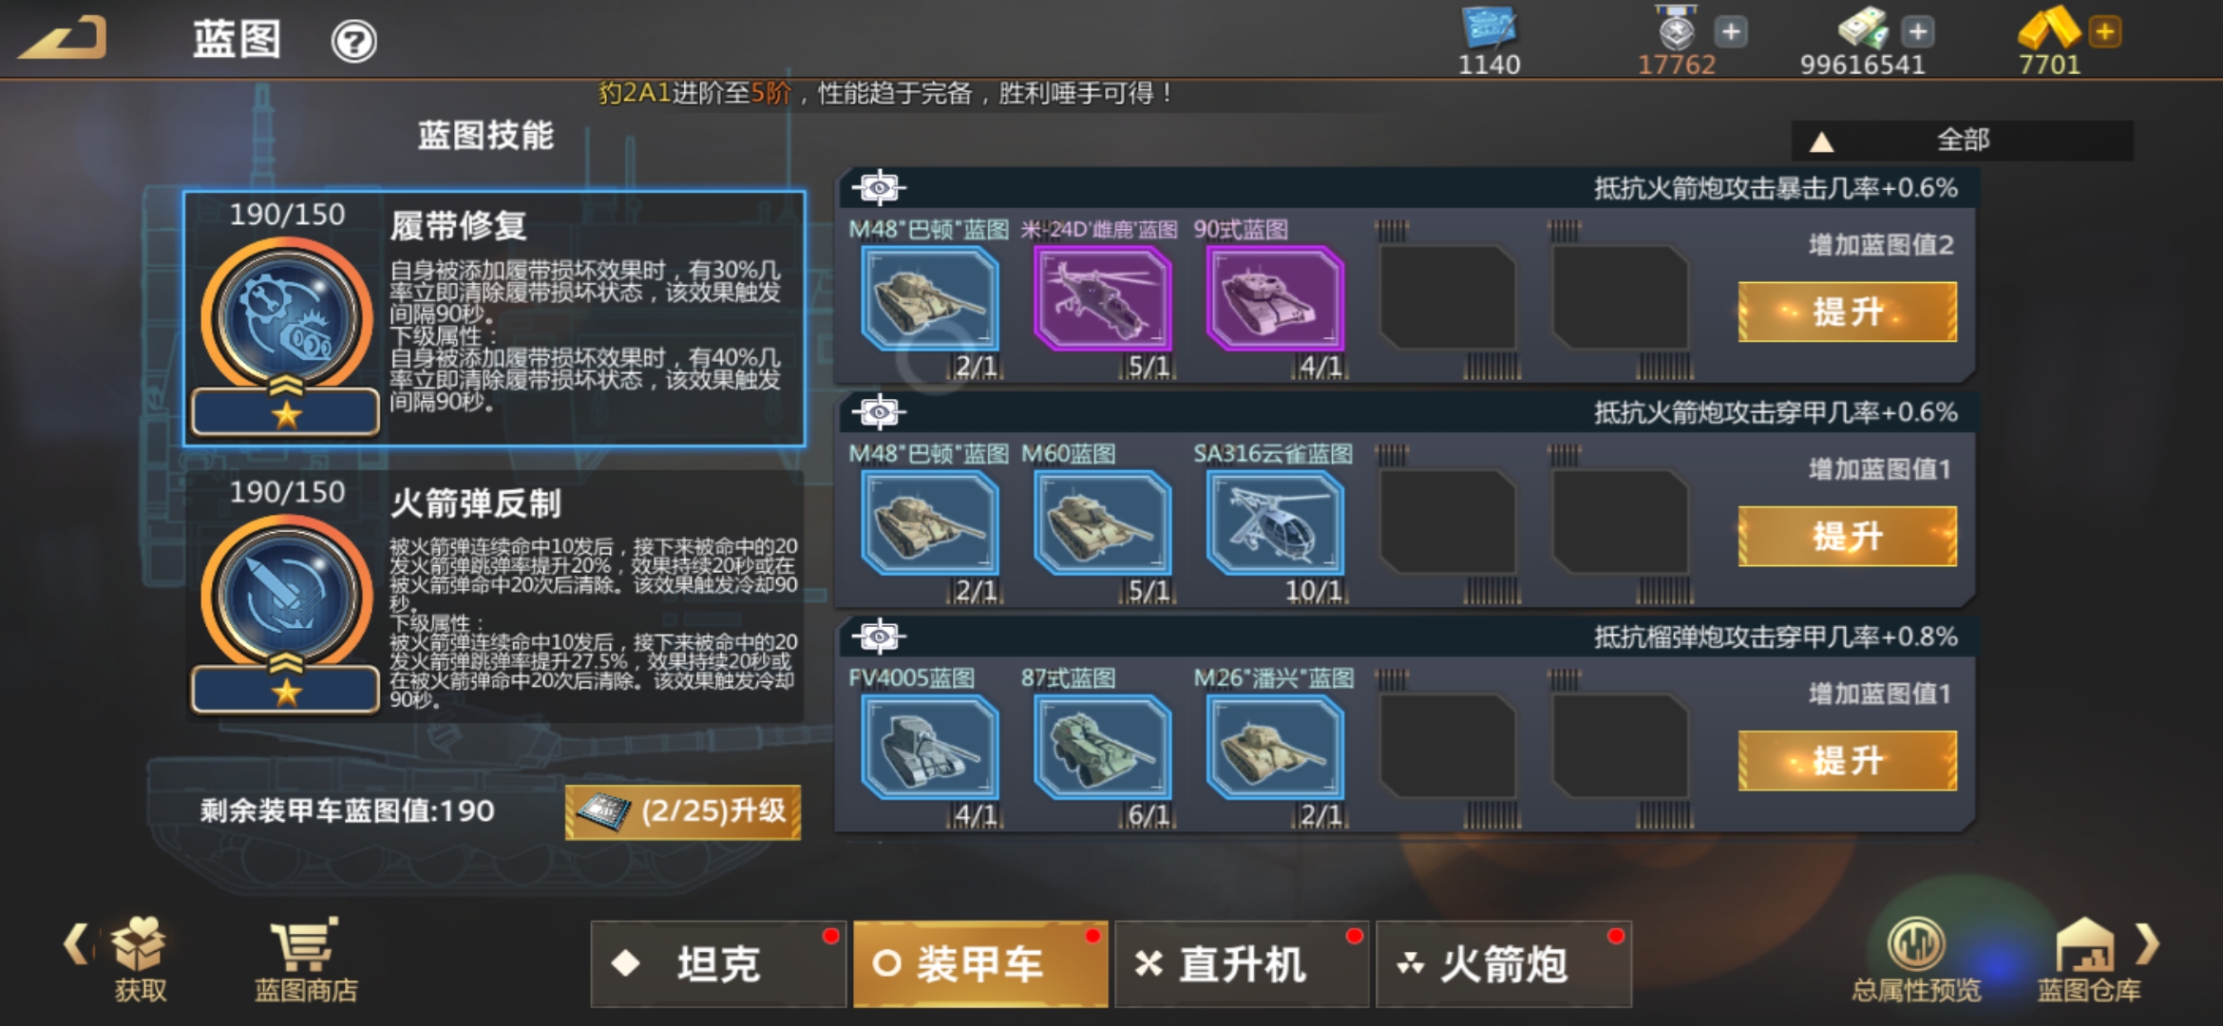Viewport: 2223px width, 1026px height.
Task: Click the (2/25)升级 upgrade button
Action: click(x=683, y=811)
